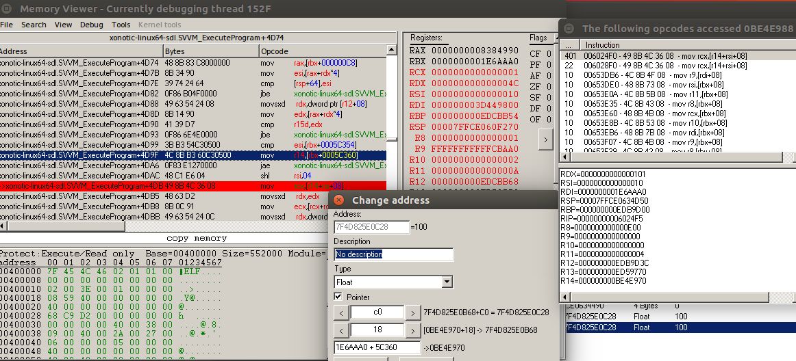Decrease the 18 offset with left arrow

point(341,331)
